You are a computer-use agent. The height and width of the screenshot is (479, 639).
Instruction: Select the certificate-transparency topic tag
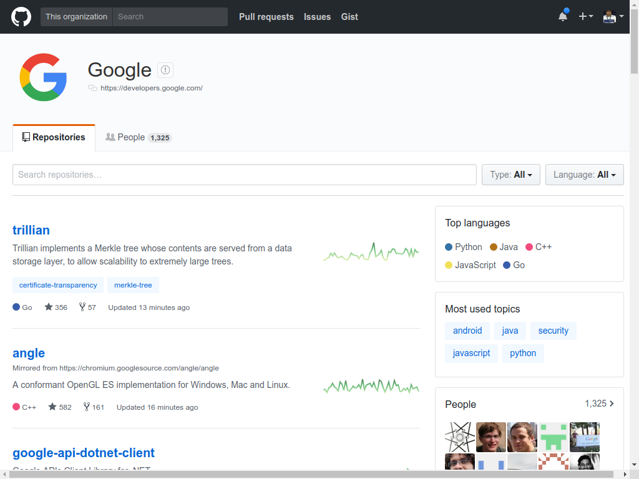coord(58,285)
